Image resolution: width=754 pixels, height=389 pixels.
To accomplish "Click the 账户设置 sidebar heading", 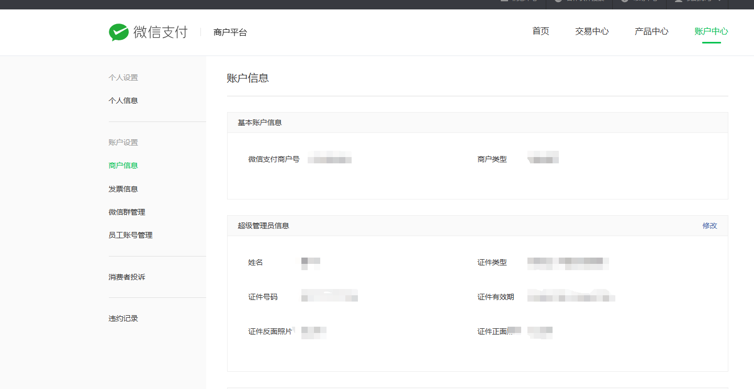I will (x=123, y=142).
